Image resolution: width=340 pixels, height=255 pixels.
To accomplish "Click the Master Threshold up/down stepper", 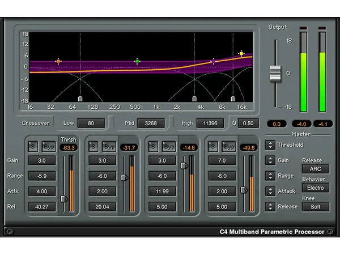I will click(x=270, y=145).
